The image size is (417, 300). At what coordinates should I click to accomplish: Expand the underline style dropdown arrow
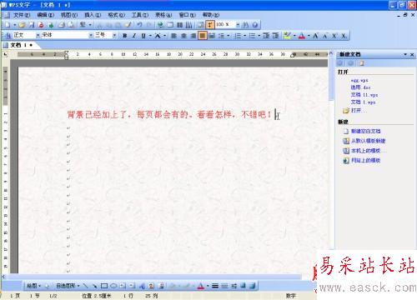(x=150, y=36)
